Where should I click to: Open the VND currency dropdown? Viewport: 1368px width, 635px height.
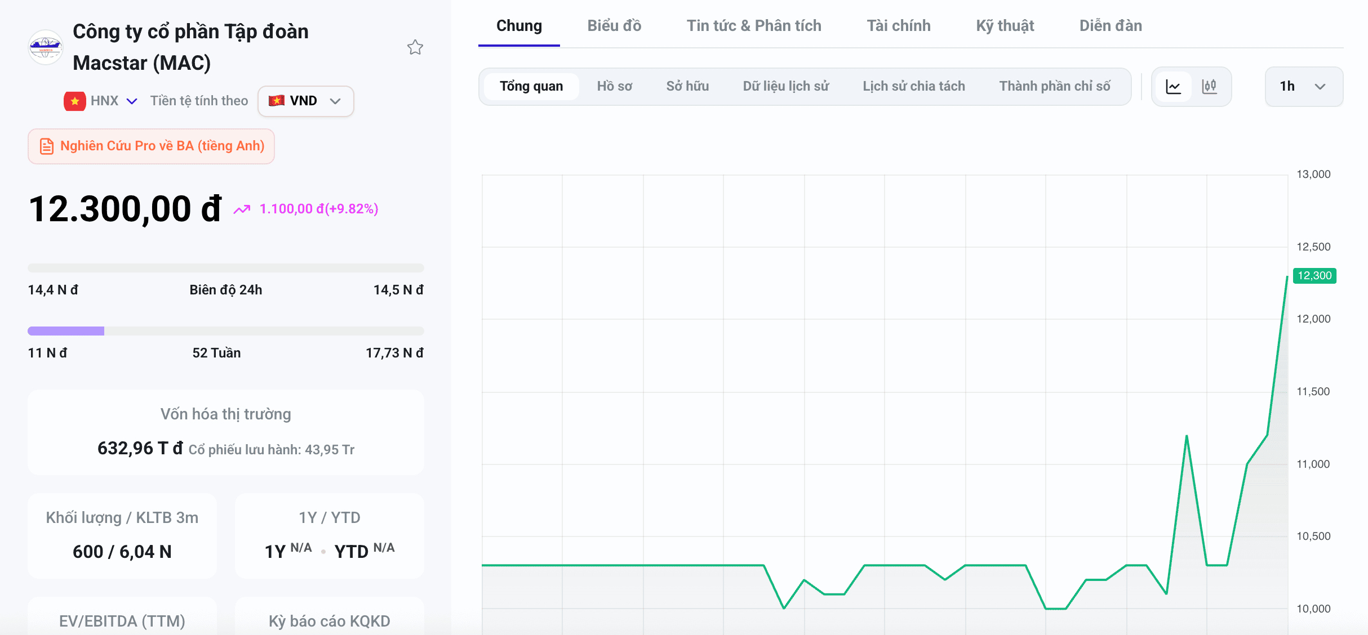click(x=306, y=101)
